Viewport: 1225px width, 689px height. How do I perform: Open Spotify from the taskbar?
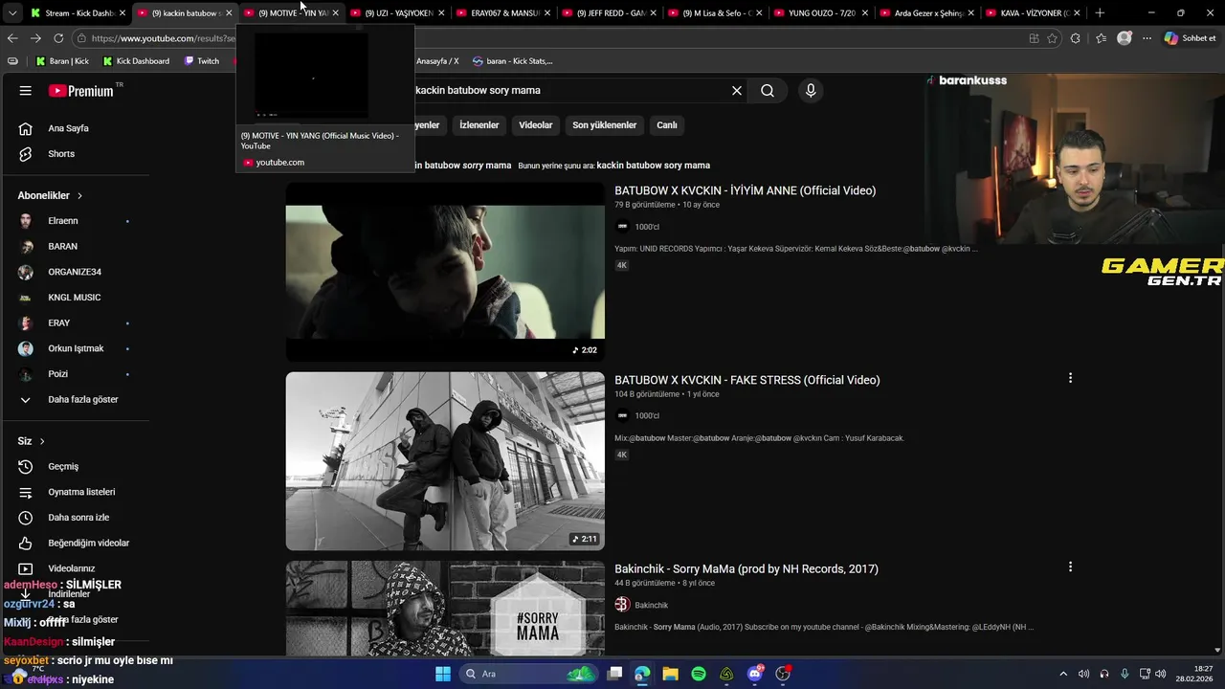click(x=699, y=674)
